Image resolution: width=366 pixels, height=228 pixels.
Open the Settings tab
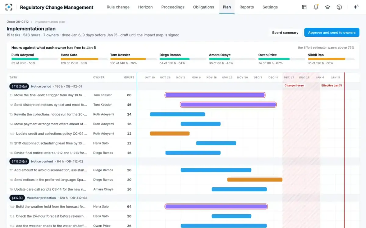(270, 7)
